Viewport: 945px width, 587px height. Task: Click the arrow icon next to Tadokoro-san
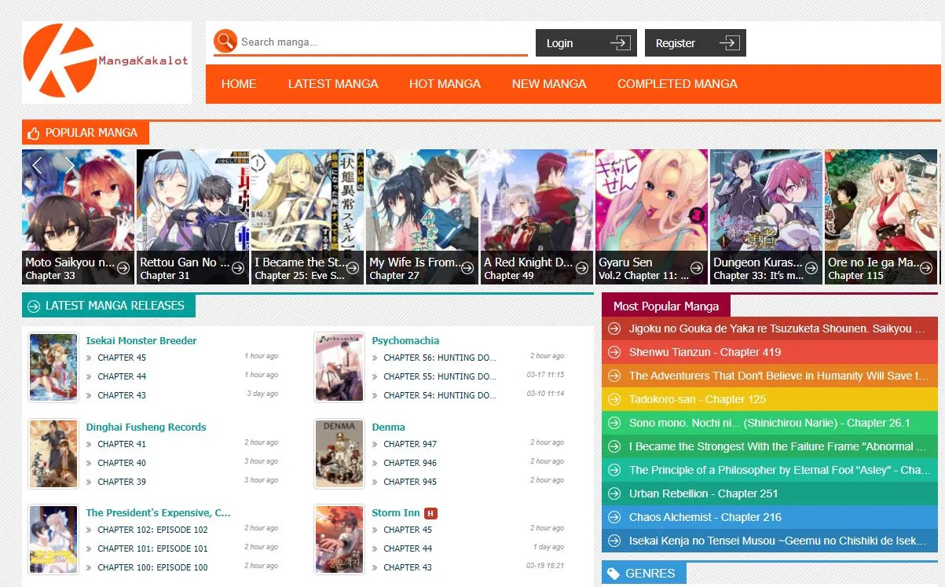click(614, 399)
